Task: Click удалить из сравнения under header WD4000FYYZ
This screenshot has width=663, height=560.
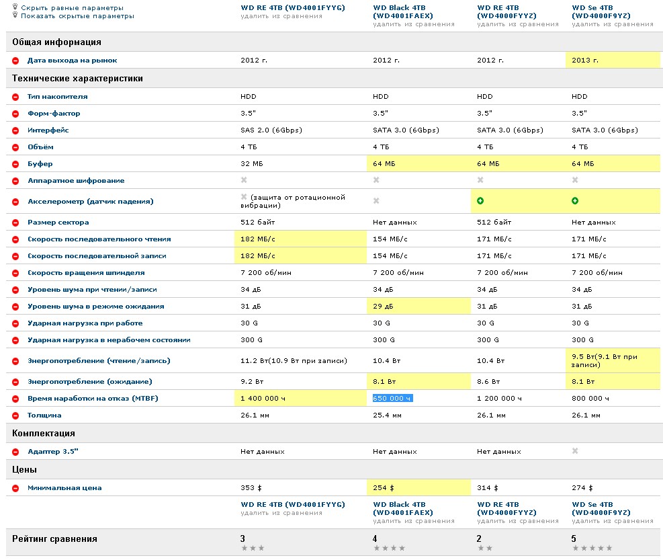Action: [x=517, y=24]
